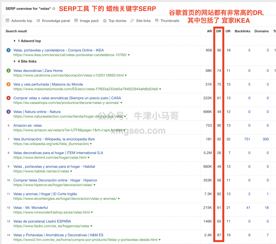Click H&M's 7 domains value
This screenshot has height=244, width=276.
[268, 235]
